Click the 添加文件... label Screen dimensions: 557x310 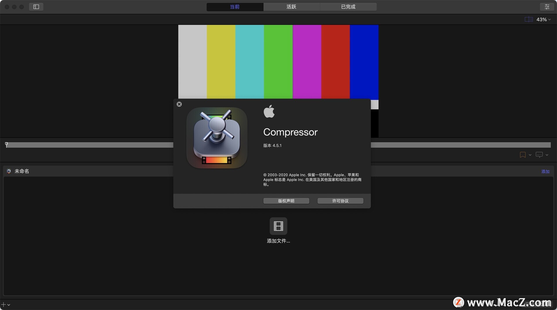coord(278,241)
